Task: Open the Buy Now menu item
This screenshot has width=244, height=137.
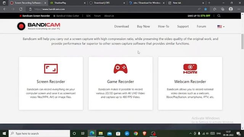Action: click(x=143, y=26)
